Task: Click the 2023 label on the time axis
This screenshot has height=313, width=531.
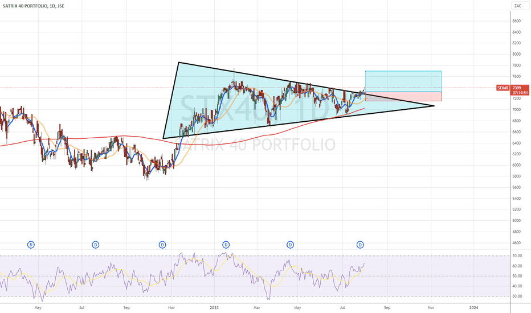Action: pos(214,307)
